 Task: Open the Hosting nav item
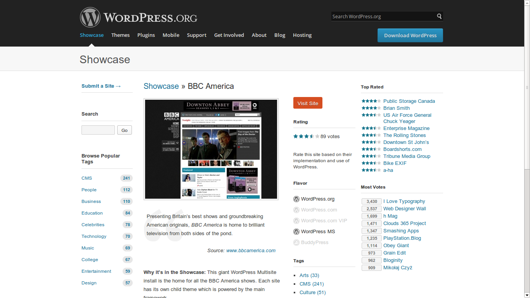click(302, 35)
